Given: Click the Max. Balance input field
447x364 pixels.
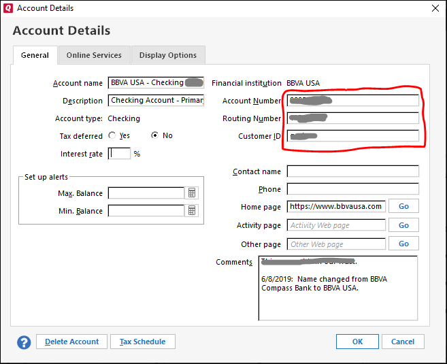Looking at the screenshot, I should (146, 193).
